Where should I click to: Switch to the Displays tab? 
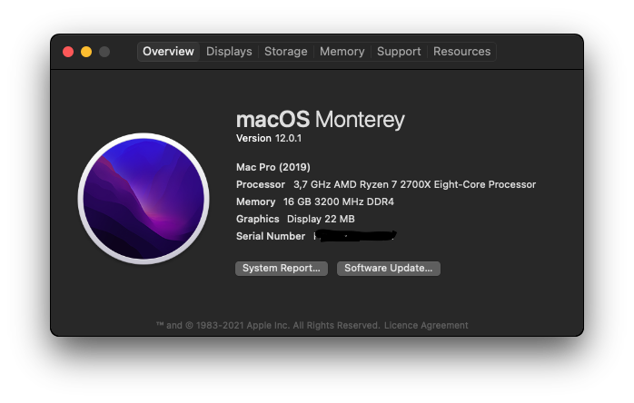coord(229,52)
